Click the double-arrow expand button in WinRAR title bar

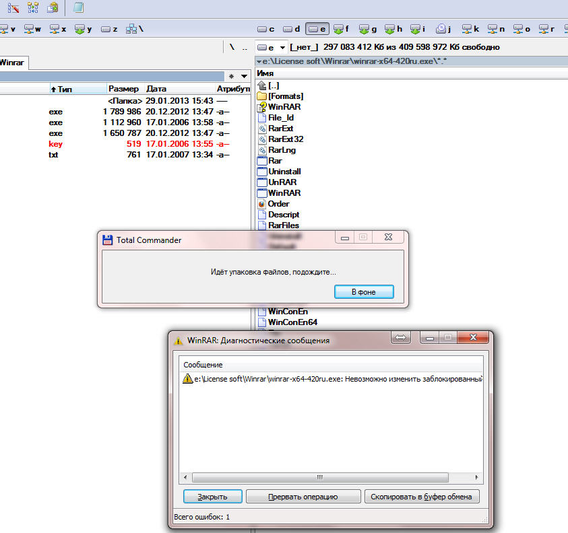[x=401, y=338]
